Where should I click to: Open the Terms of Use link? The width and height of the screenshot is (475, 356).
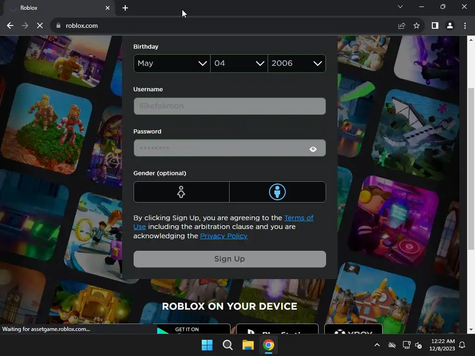pyautogui.click(x=299, y=218)
